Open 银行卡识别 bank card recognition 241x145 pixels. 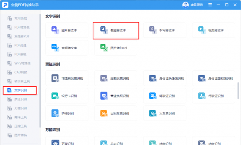click(x=67, y=96)
